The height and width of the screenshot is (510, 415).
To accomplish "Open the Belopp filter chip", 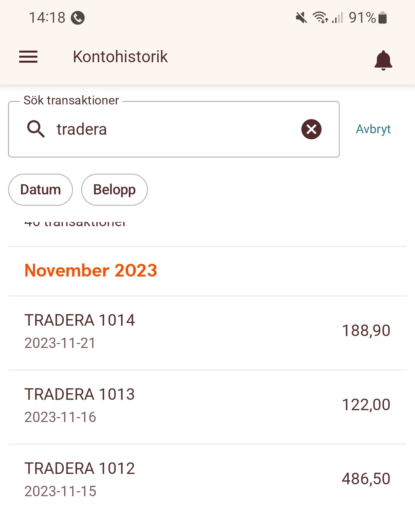I will (x=114, y=190).
